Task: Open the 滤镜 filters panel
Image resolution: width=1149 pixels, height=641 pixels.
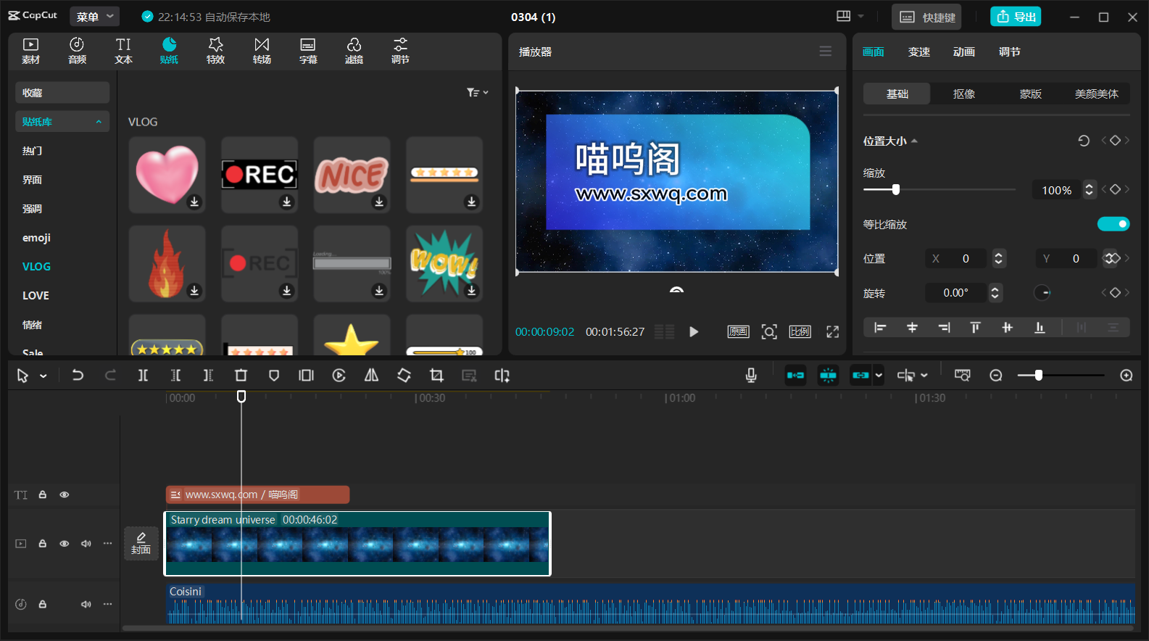Action: click(354, 51)
